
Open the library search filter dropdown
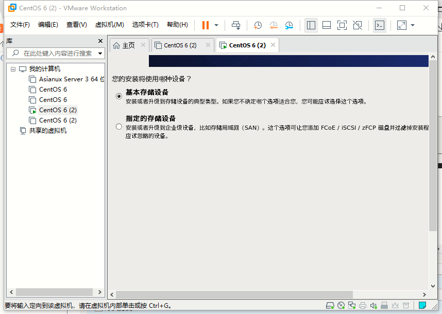(x=100, y=53)
